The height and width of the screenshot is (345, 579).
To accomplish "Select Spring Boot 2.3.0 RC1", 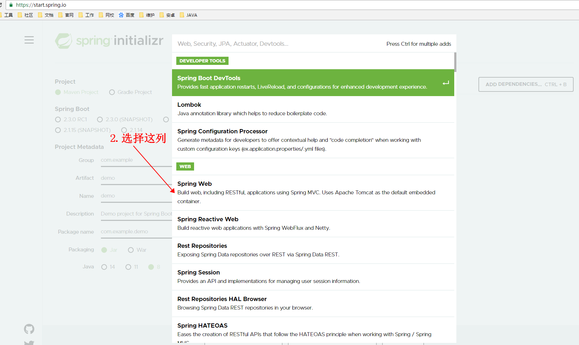I will 58,119.
